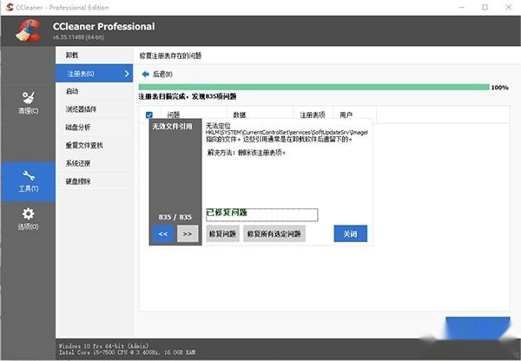Open the 清理 (Clean) broom icon
This screenshot has height=361, width=521.
coord(28,97)
